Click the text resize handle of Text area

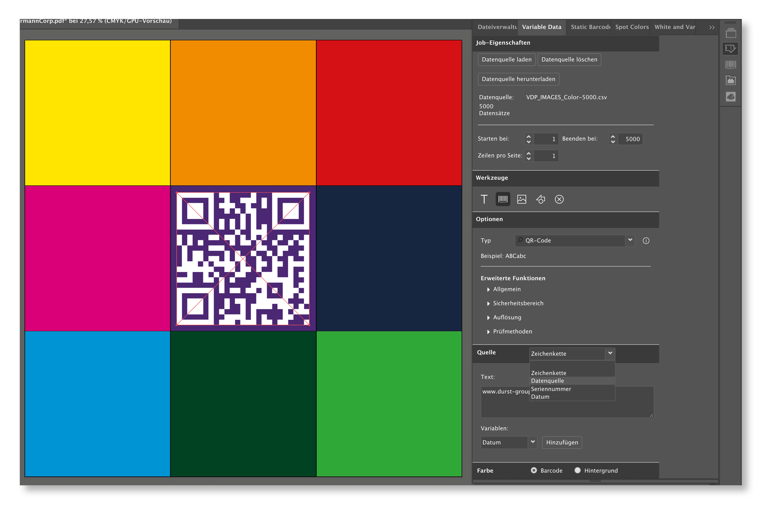point(651,415)
